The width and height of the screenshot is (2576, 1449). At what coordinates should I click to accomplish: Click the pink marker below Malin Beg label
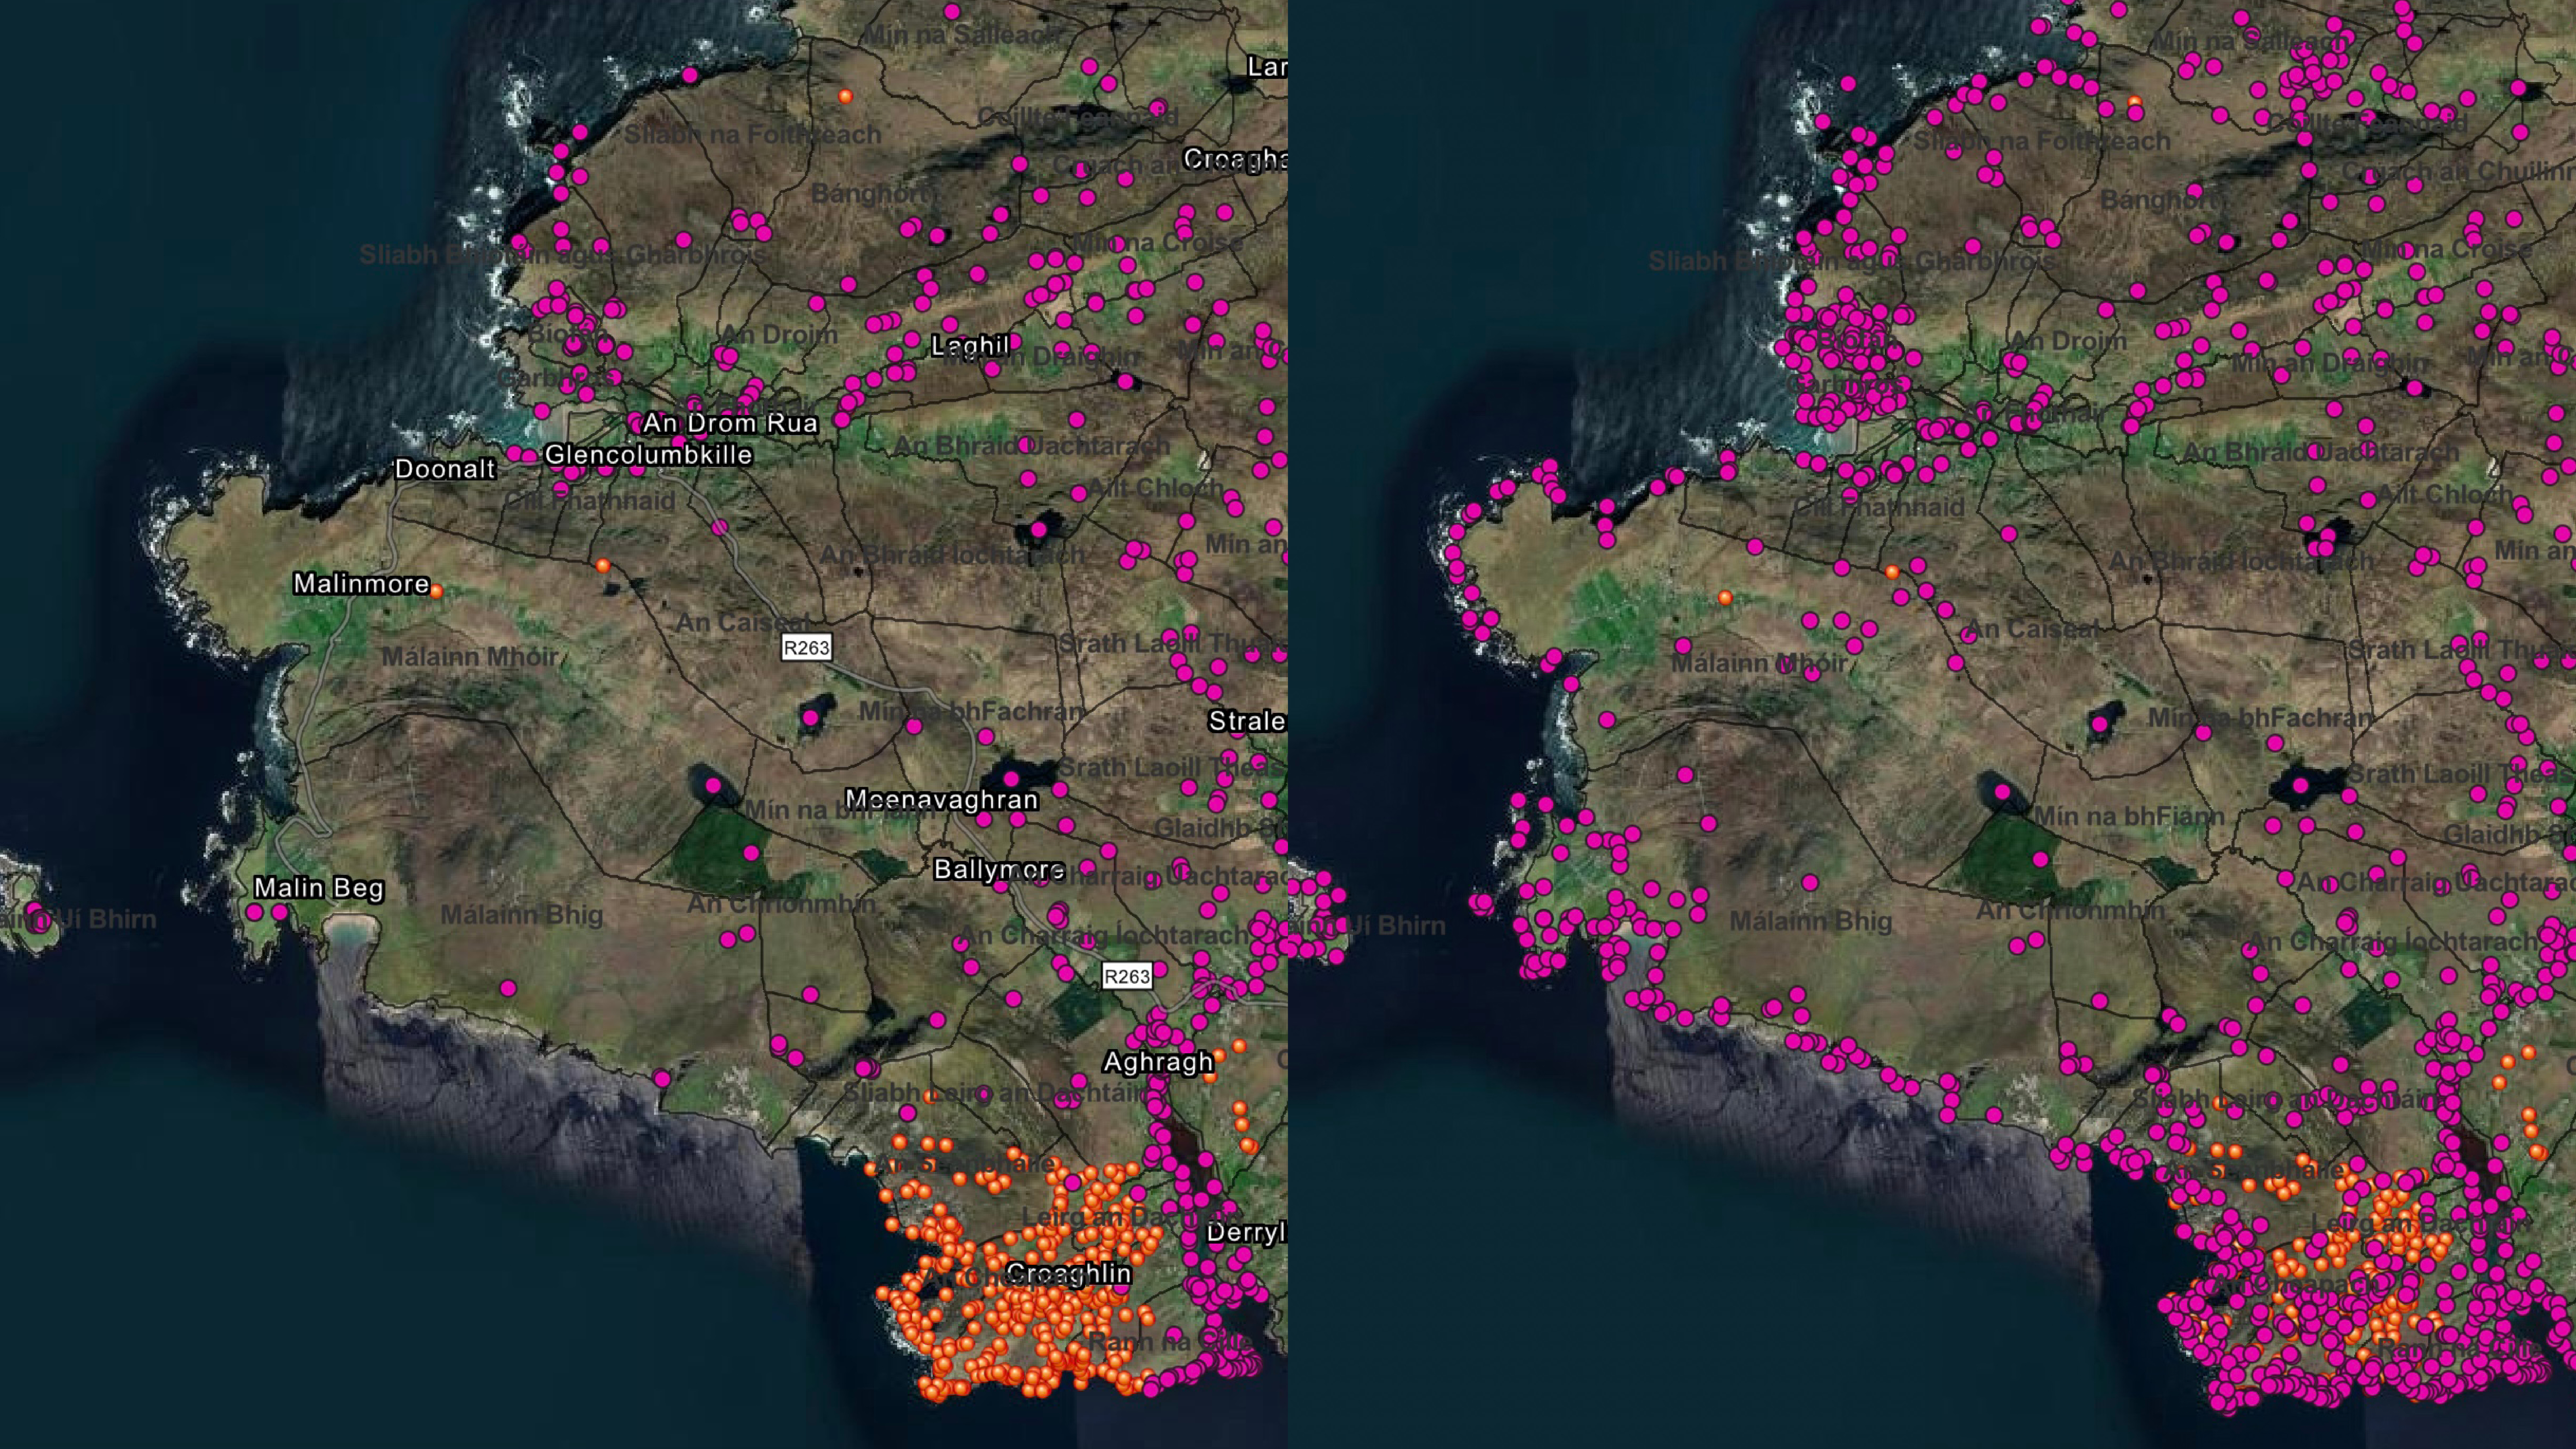(x=280, y=912)
